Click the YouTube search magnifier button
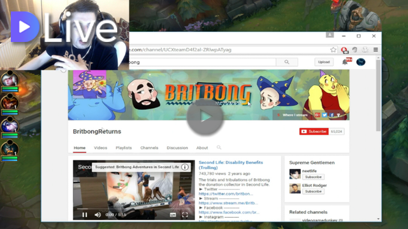 (287, 62)
